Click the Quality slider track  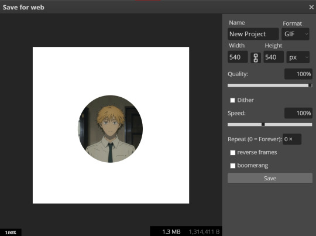pos(270,85)
